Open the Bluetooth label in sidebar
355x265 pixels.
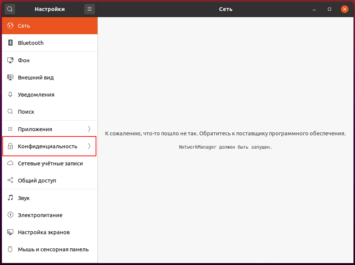click(x=30, y=43)
